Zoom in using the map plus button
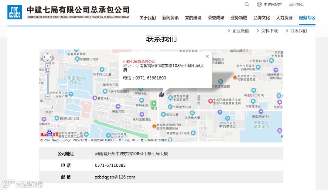The height and width of the screenshot is (190, 328). pos(48,66)
